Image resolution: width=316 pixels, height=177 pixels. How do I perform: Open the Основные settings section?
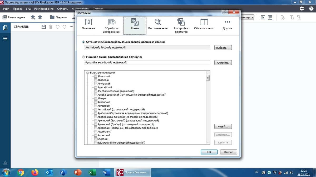[x=88, y=25]
